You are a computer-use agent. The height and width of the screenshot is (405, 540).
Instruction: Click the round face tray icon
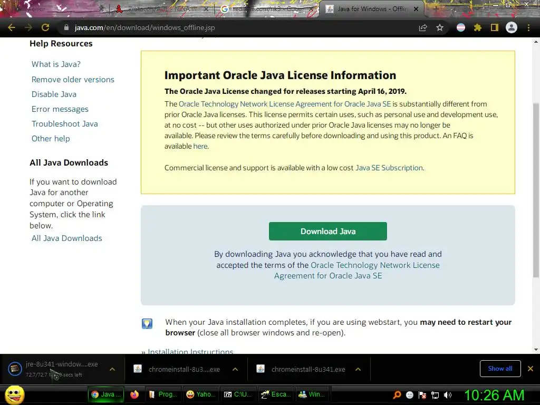point(409,394)
